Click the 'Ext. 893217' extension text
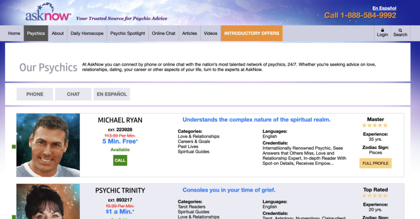The height and width of the screenshot is (219, 420). (120, 200)
